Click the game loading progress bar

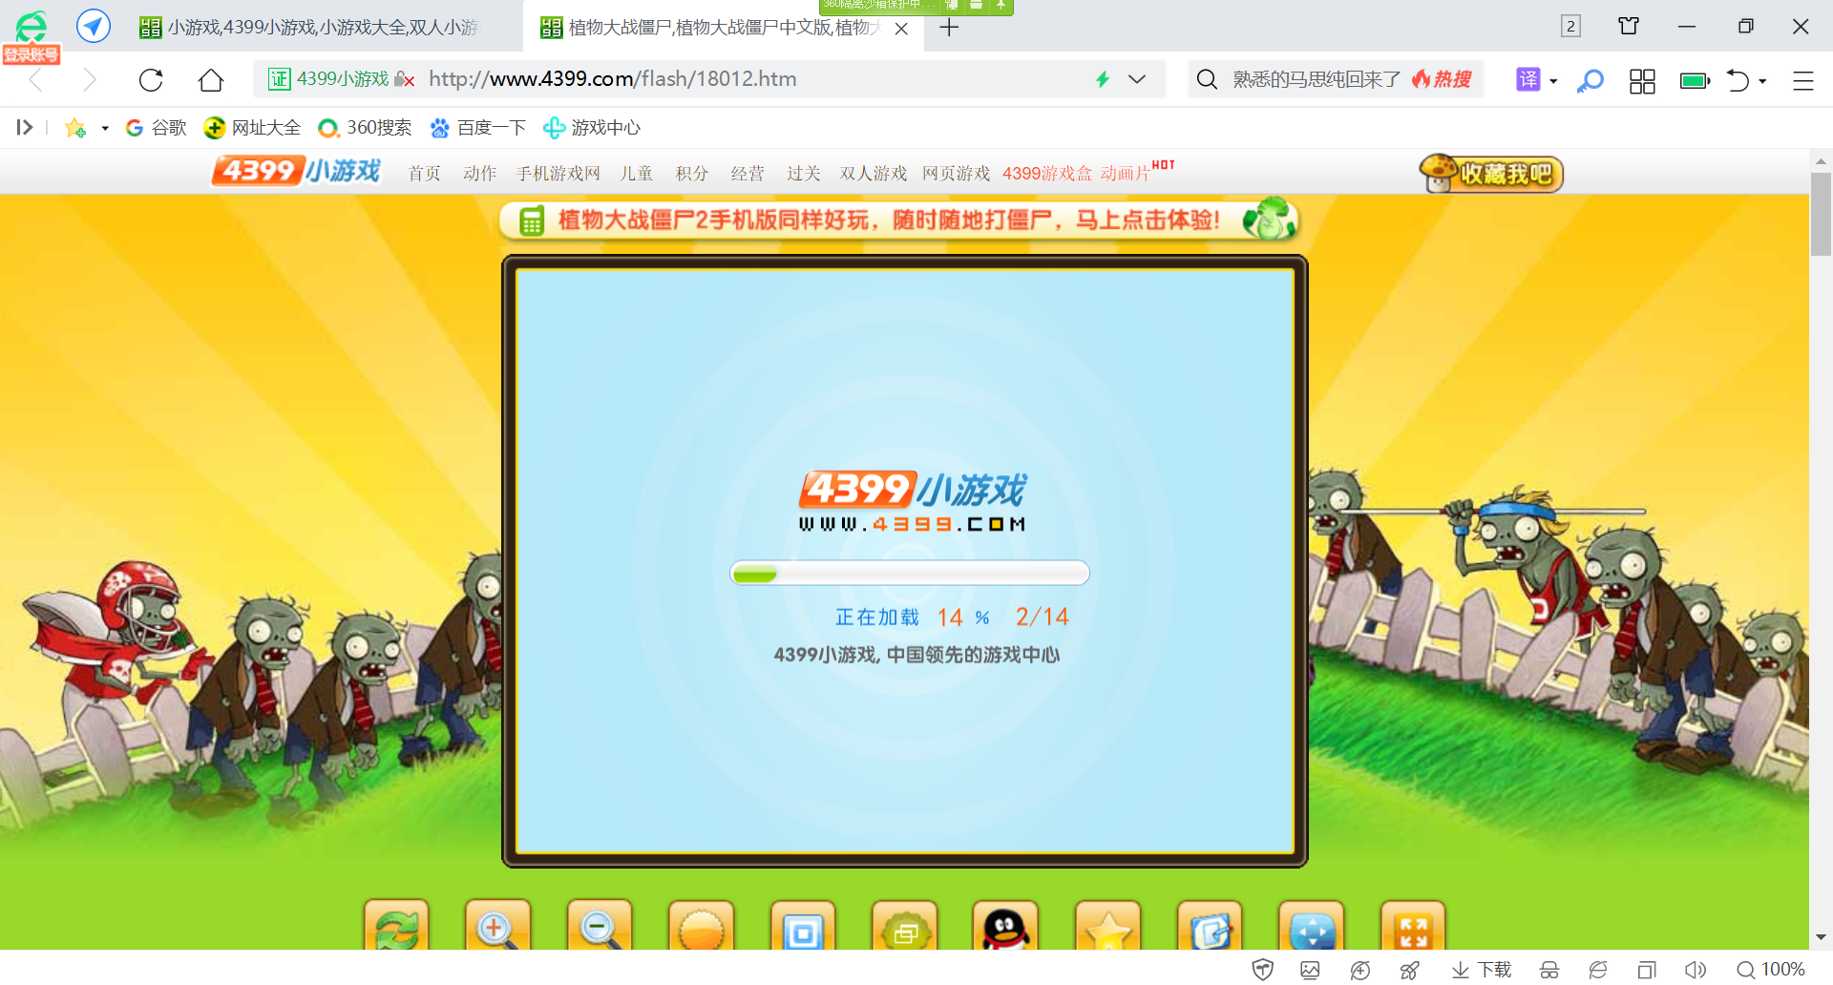pos(910,573)
